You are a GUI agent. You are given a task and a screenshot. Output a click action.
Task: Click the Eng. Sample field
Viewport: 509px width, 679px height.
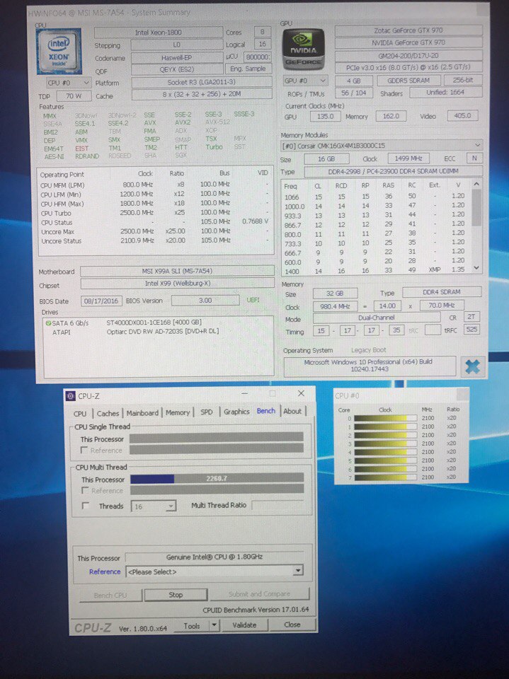(248, 69)
